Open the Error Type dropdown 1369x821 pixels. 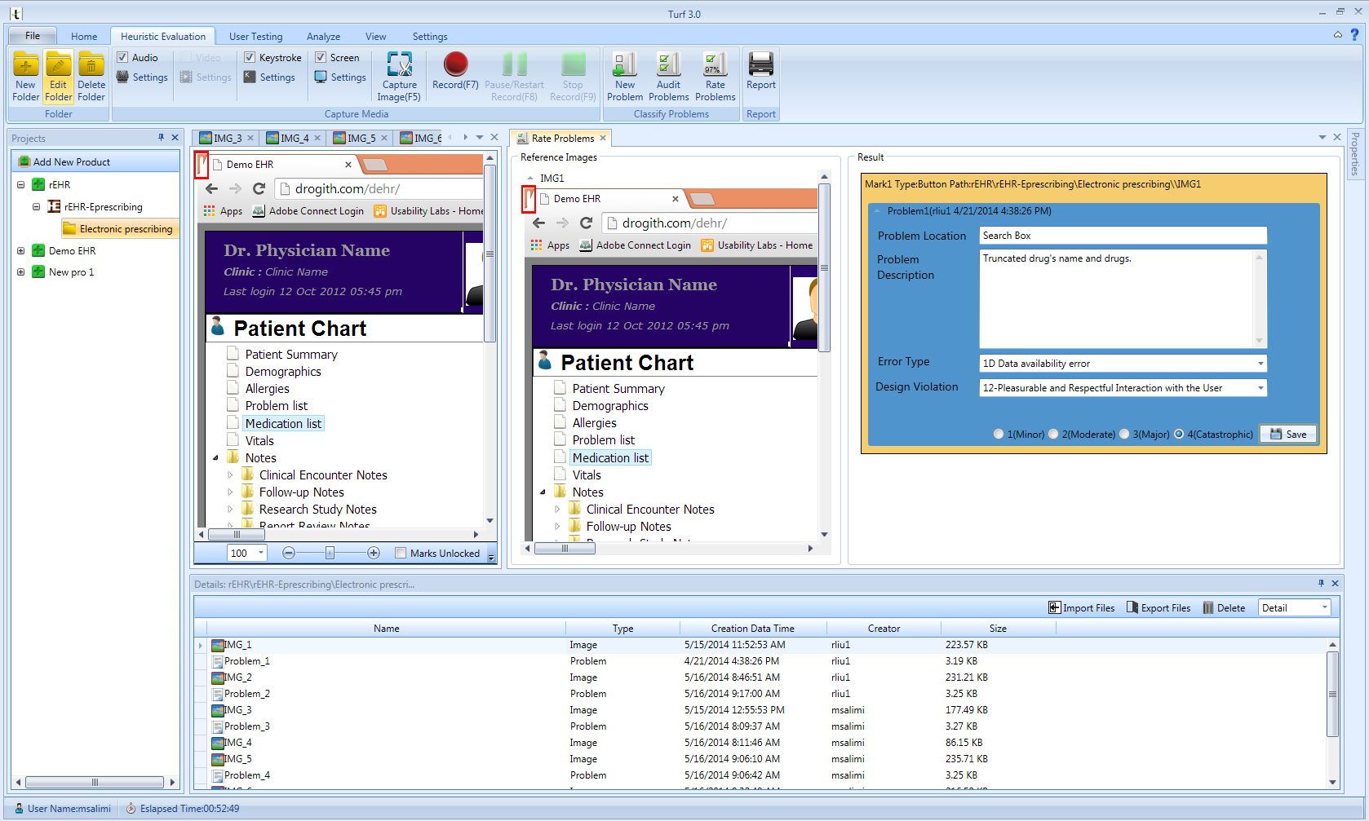(1260, 364)
